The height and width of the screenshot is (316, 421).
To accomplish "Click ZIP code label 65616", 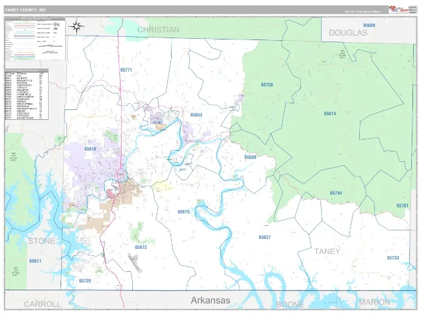I will coord(90,149).
